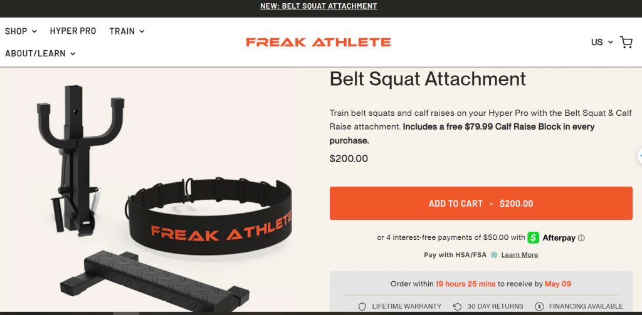Expand the Shop menu dropdown

point(21,31)
